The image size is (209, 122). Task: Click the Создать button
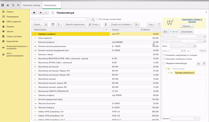pyautogui.click(x=37, y=24)
